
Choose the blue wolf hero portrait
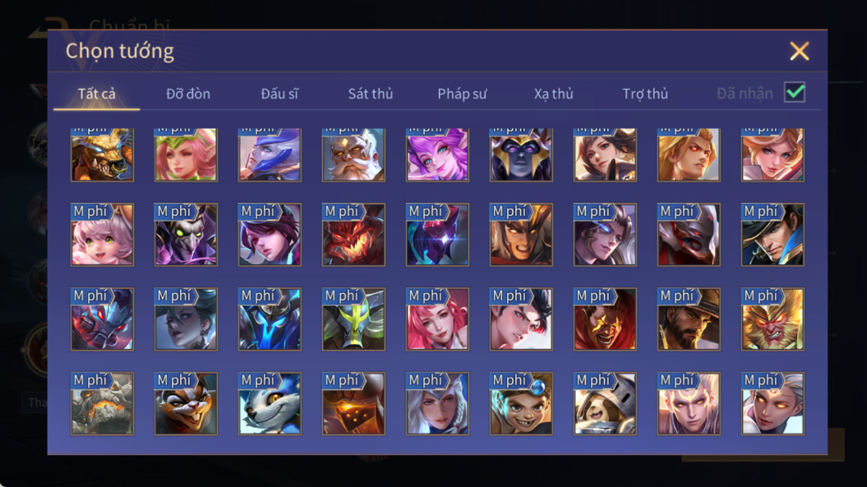[x=270, y=403]
